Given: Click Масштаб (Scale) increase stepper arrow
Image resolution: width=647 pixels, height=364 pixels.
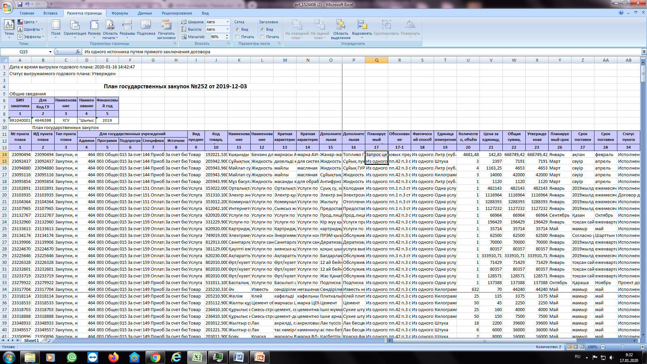Looking at the screenshot, I should [227, 35].
